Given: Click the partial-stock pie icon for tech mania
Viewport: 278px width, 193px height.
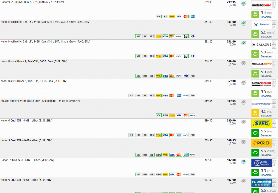Looking at the screenshot, I should click(244, 162).
